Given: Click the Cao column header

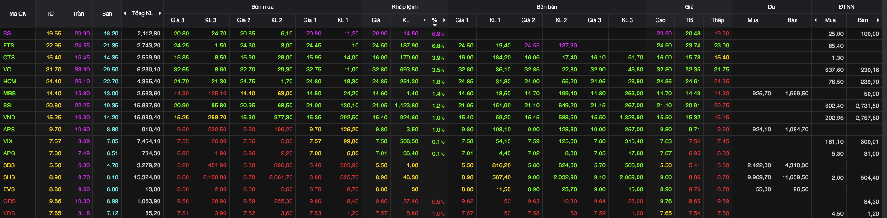Looking at the screenshot, I should click(661, 20).
